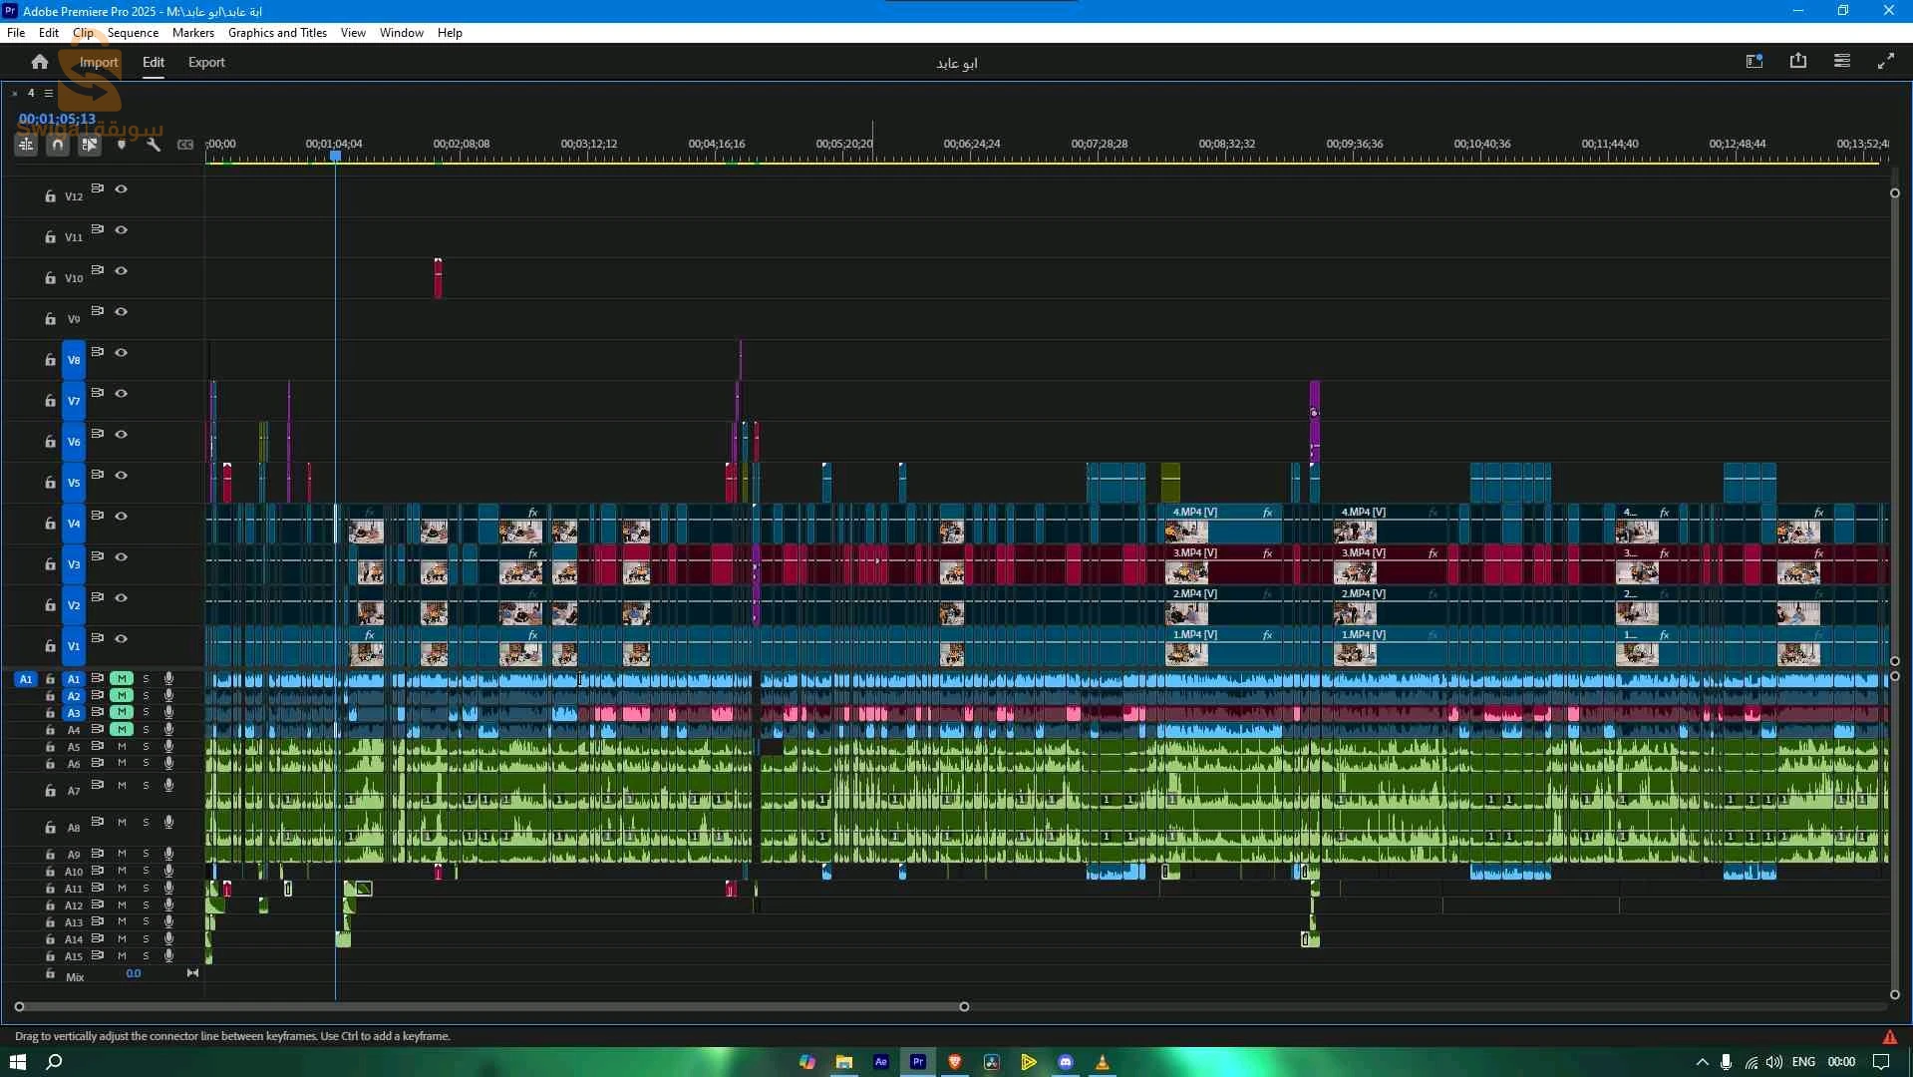The width and height of the screenshot is (1913, 1077).
Task: Open After Effects from the taskbar
Action: (881, 1062)
